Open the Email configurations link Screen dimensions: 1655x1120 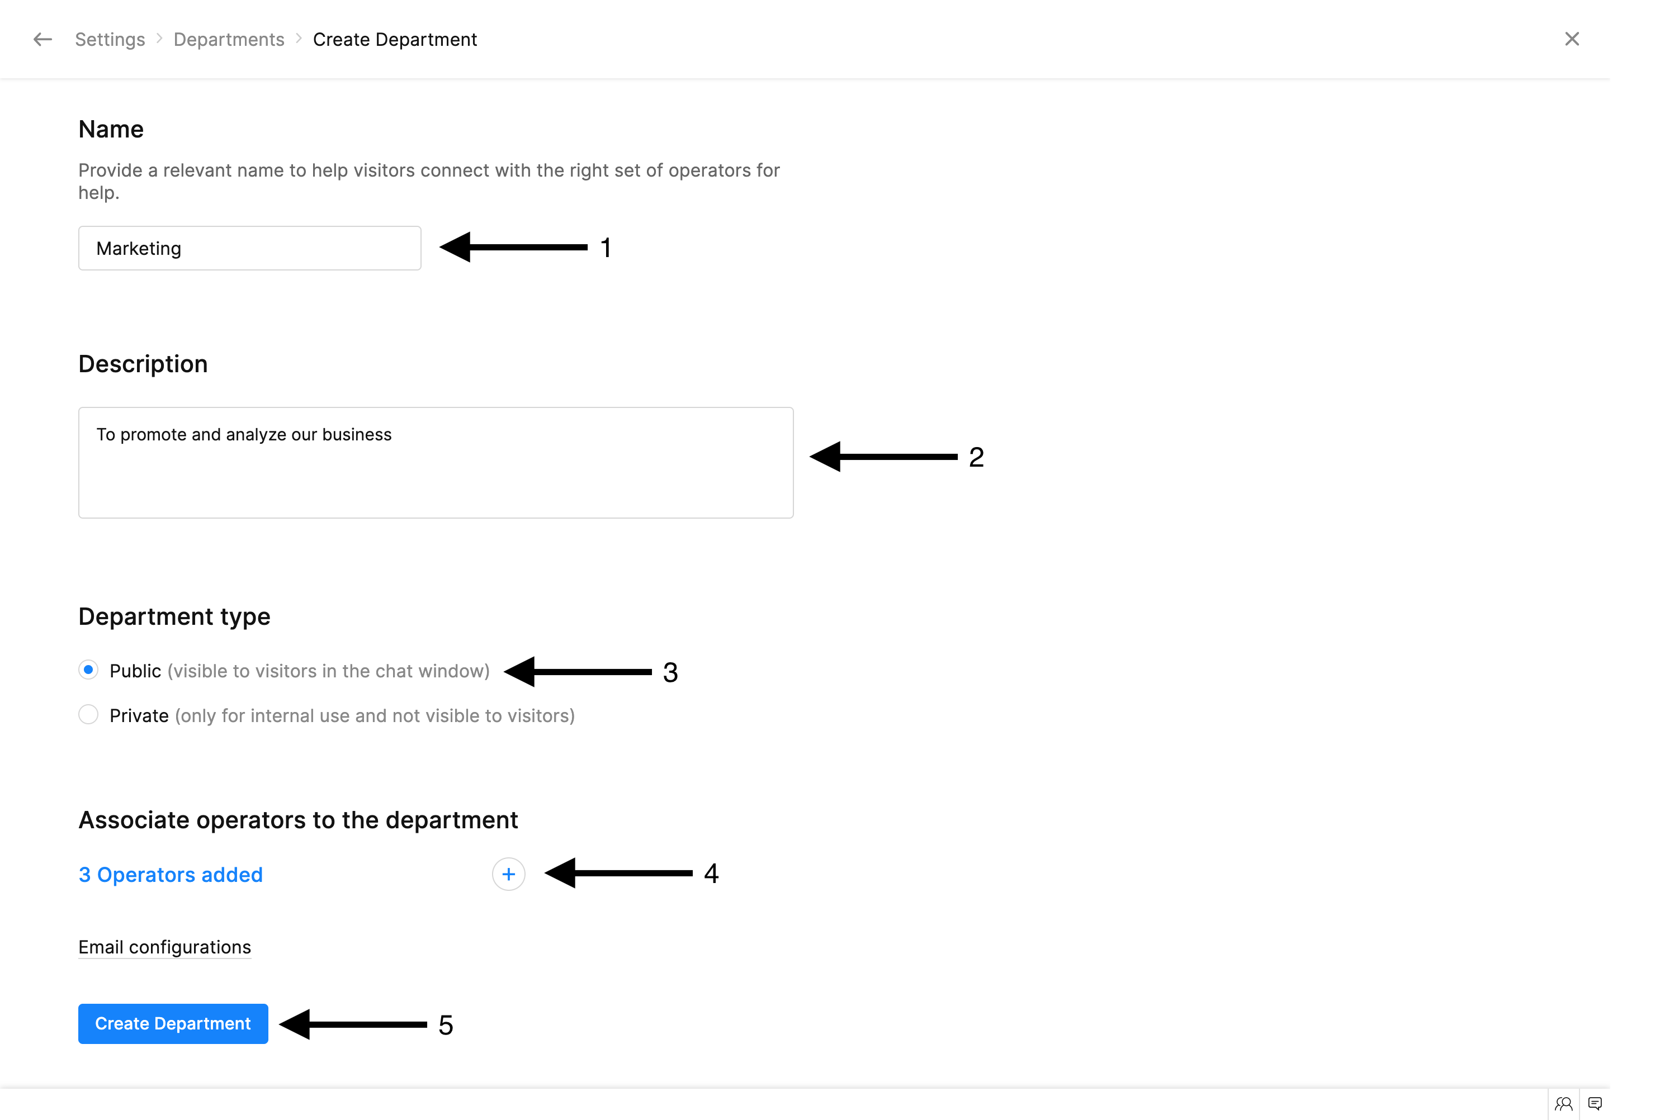[164, 947]
